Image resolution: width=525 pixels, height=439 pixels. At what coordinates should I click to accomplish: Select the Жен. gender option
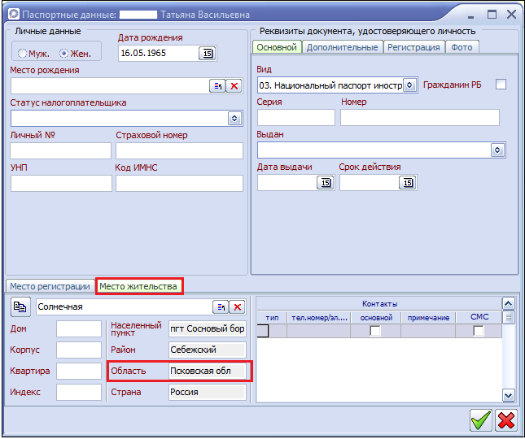64,54
